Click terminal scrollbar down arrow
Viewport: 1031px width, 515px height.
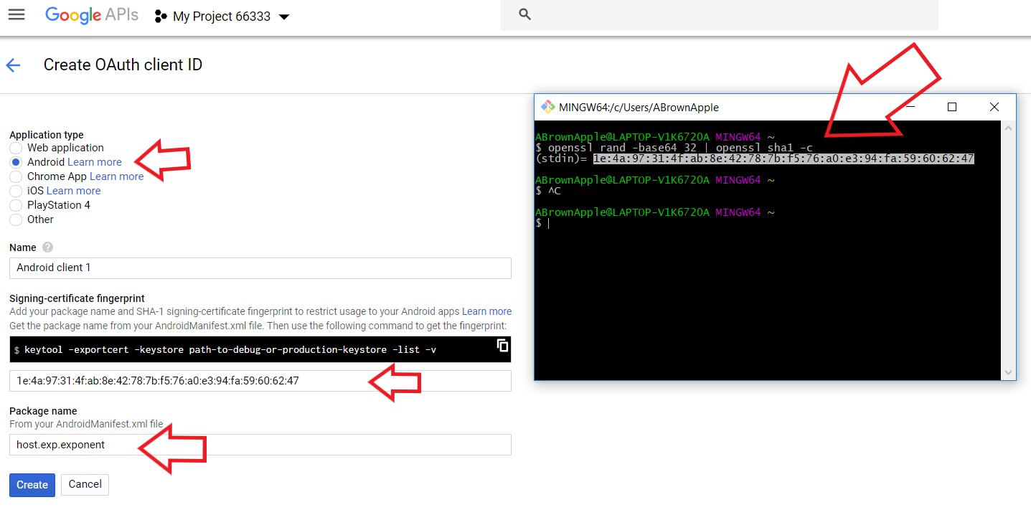click(1009, 372)
